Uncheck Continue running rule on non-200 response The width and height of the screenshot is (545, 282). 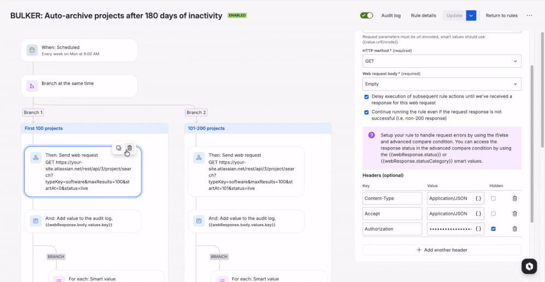(x=367, y=112)
